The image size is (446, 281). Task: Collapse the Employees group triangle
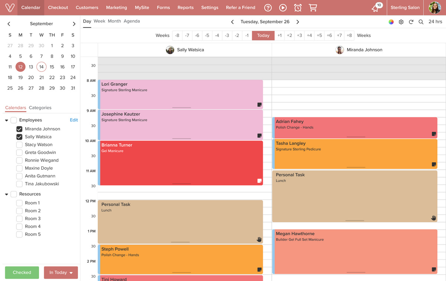coord(7,120)
